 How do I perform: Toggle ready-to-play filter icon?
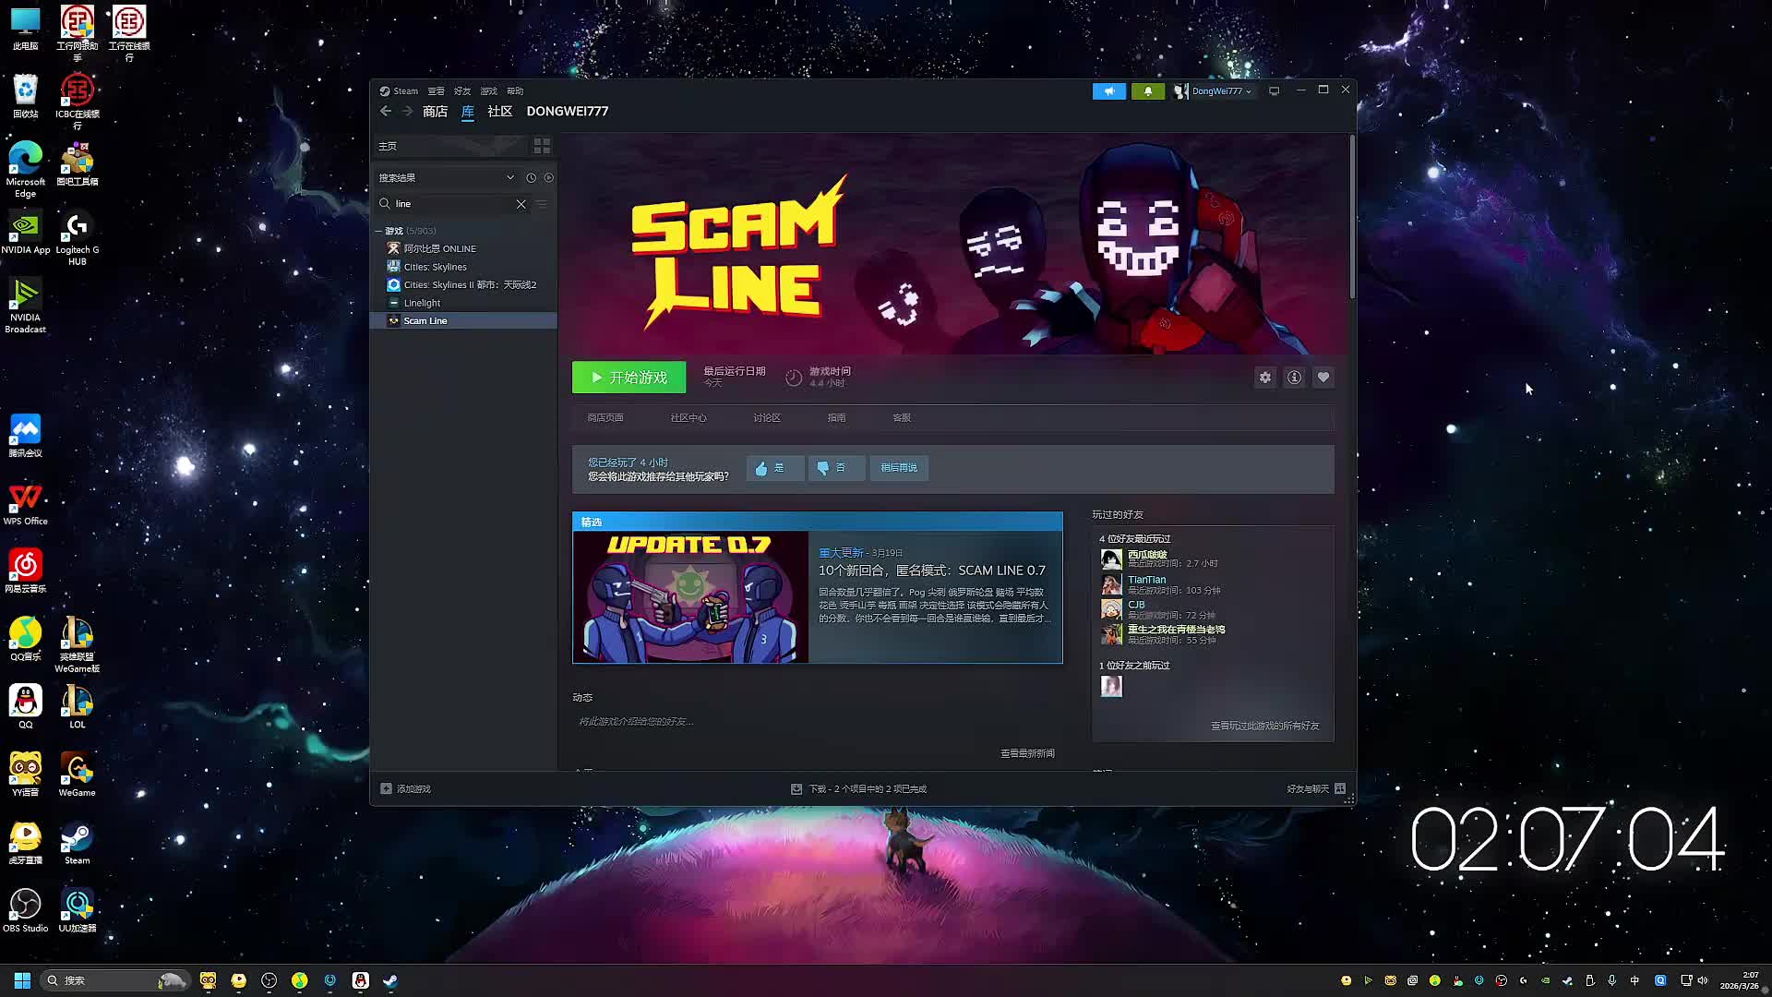(x=549, y=177)
